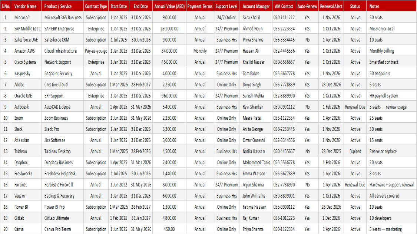Click the Khalid Nasser account manager cell

(256, 62)
